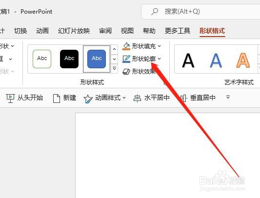The height and width of the screenshot is (198, 260).
Task: Open the 形状轮廓 dropdown arrow
Action: tap(160, 59)
